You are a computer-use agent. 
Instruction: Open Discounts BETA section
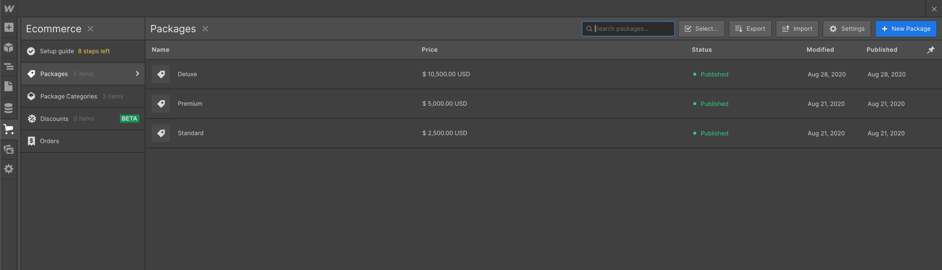point(54,119)
